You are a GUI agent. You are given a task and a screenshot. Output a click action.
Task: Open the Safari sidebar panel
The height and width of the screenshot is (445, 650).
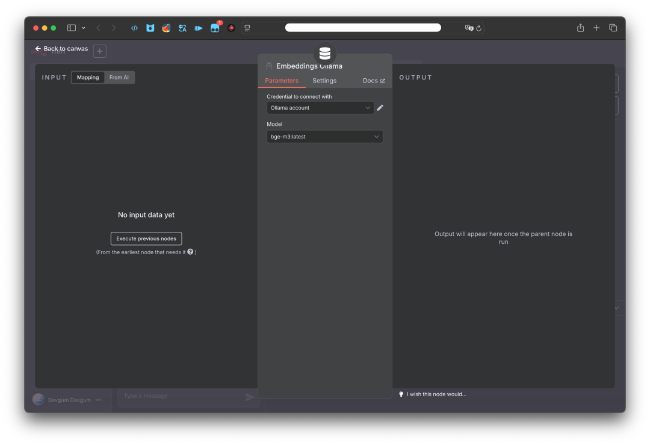pos(72,28)
